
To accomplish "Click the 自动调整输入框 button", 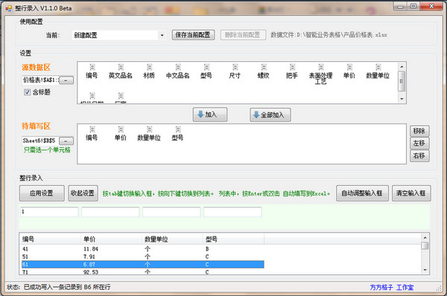I will pyautogui.click(x=362, y=193).
